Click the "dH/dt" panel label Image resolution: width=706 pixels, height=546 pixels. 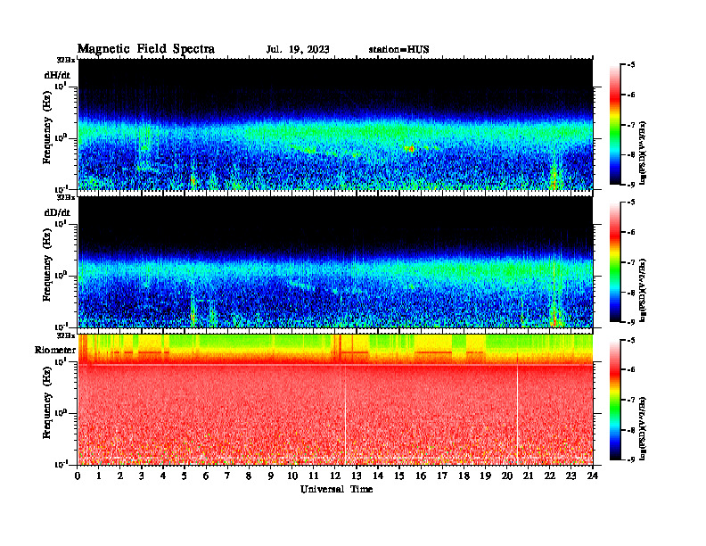(57, 76)
